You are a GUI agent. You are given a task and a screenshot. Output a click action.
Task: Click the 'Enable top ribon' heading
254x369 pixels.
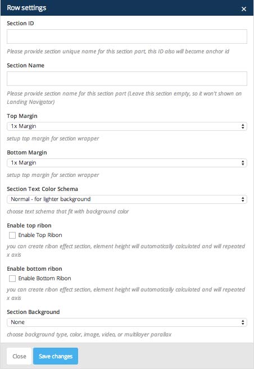(x=29, y=225)
